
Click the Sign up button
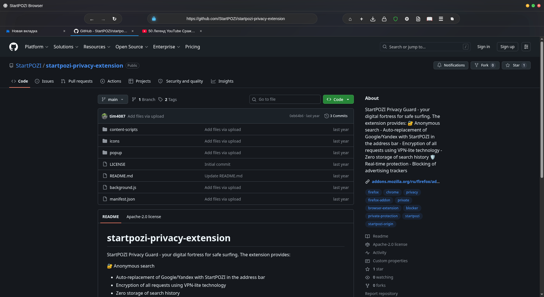[x=507, y=47]
